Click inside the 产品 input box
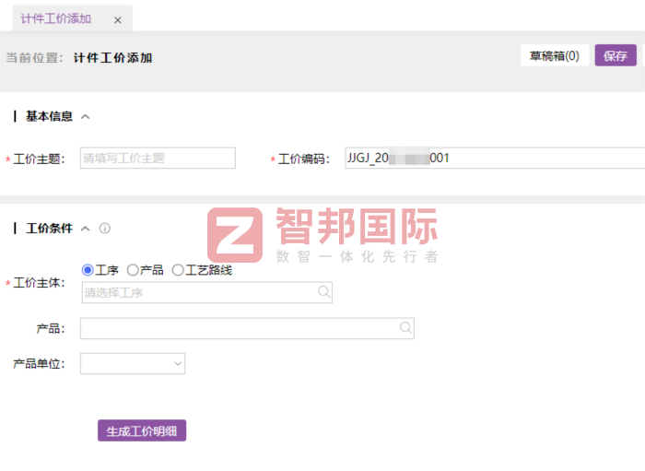Screen dimensions: 645x471 click(x=239, y=328)
